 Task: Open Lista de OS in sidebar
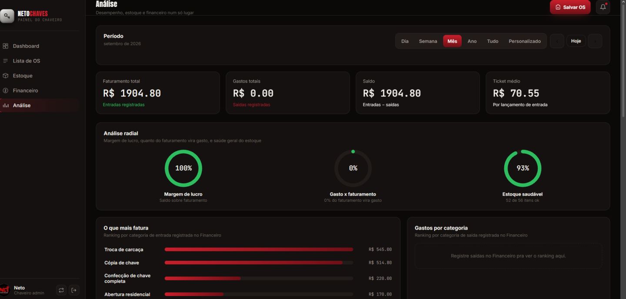40,61
